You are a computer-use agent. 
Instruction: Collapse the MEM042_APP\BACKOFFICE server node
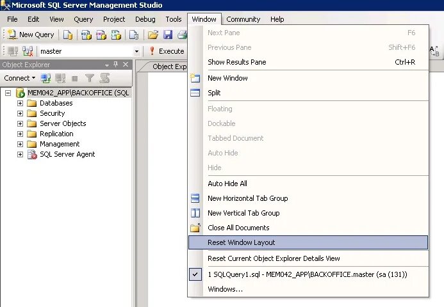coord(8,93)
